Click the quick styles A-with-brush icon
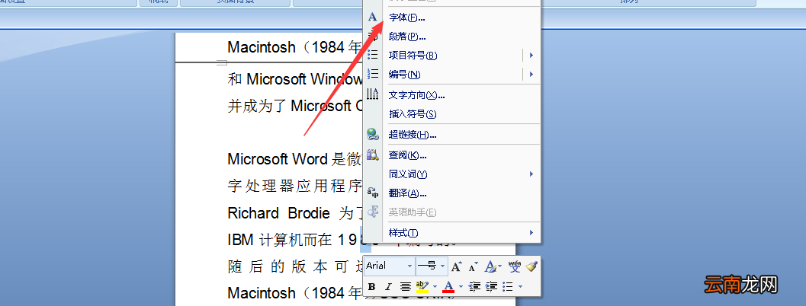806x306 pixels. coord(490,266)
